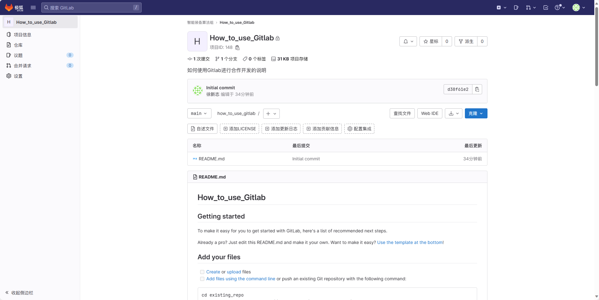
Task: View 0 个标签 tags link
Action: (254, 59)
